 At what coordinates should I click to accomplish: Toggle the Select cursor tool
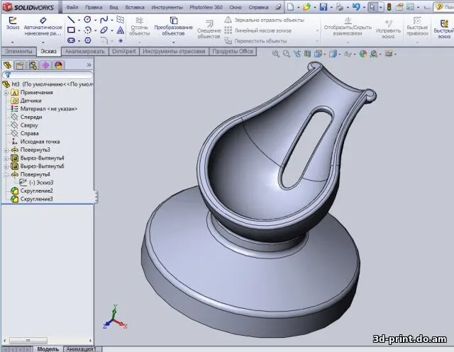coord(372,6)
